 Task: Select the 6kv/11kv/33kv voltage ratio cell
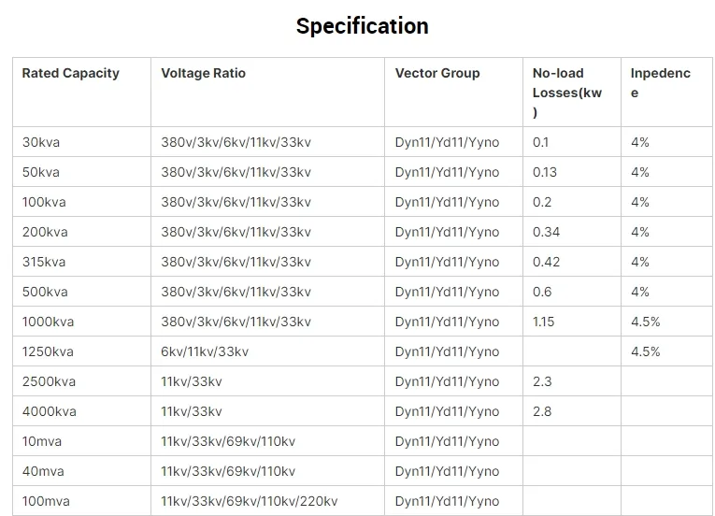pyautogui.click(x=205, y=351)
